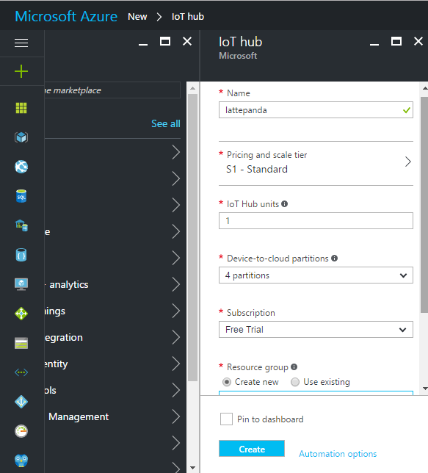
Task: Open Device-to-cloud partitions dropdown
Action: pos(316,275)
